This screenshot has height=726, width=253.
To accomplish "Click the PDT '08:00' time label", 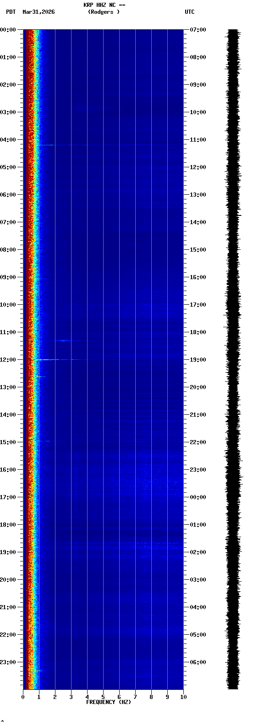I will pos(8,250).
